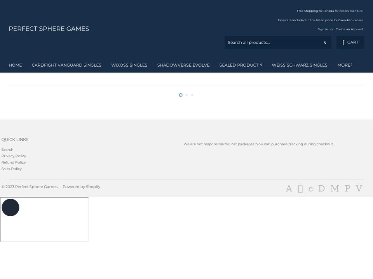The height and width of the screenshot is (279, 373).
Task: Focus the Search all products field
Action: (x=272, y=43)
